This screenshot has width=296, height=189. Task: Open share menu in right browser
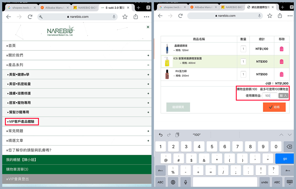pyautogui.click(x=280, y=16)
